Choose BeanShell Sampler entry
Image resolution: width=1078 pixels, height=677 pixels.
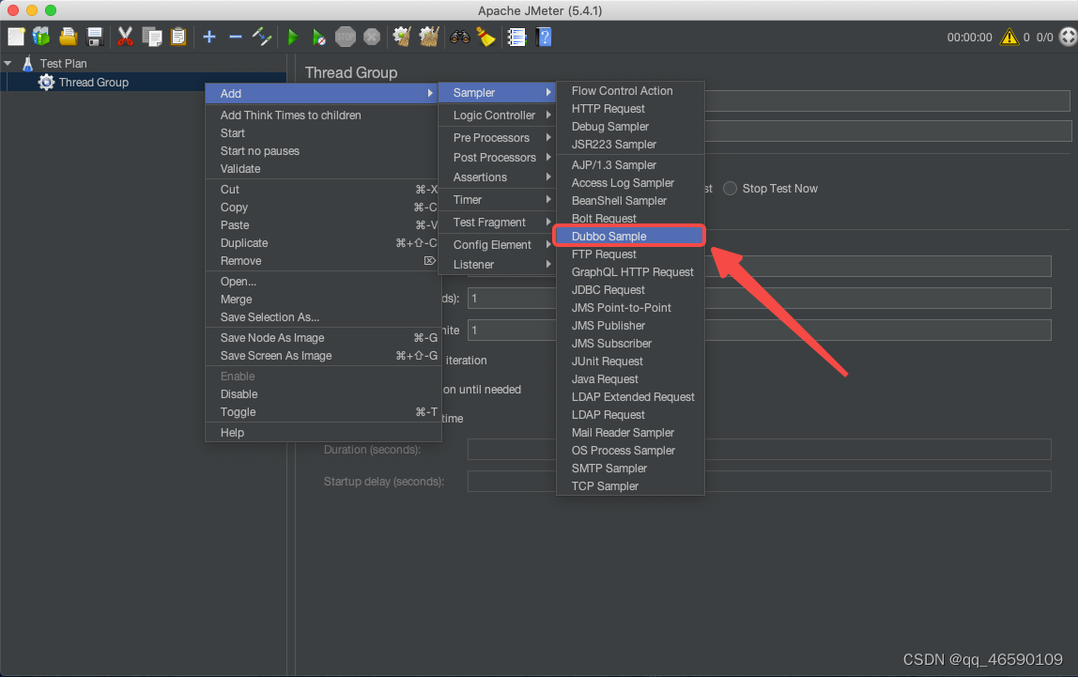pyautogui.click(x=630, y=201)
